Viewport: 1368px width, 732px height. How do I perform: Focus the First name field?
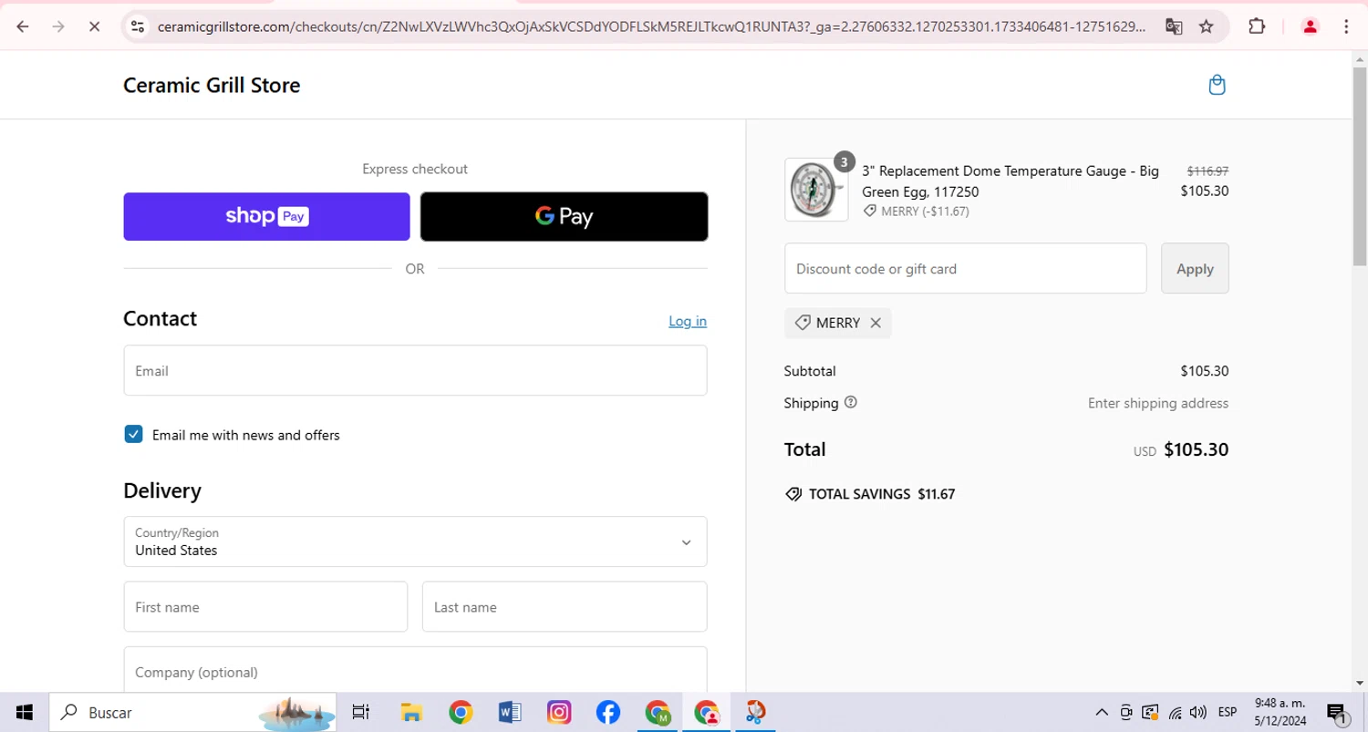[x=265, y=607]
